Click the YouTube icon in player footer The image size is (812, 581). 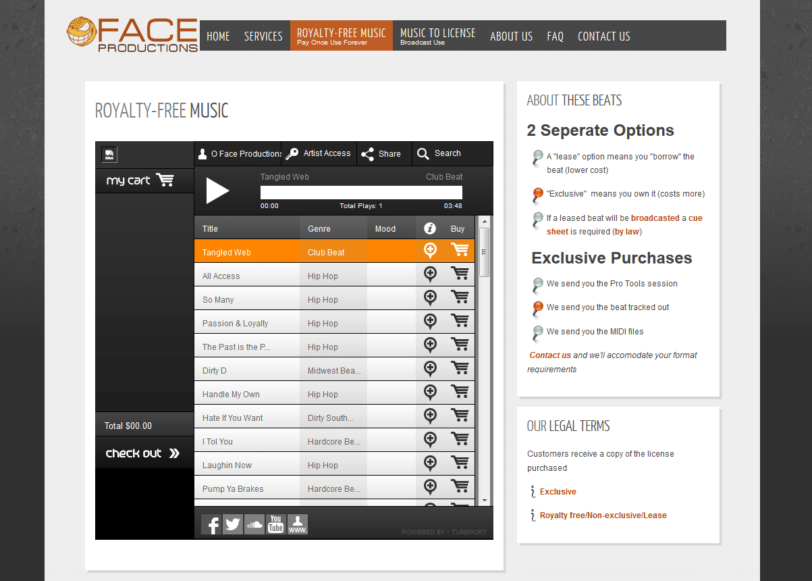[275, 524]
